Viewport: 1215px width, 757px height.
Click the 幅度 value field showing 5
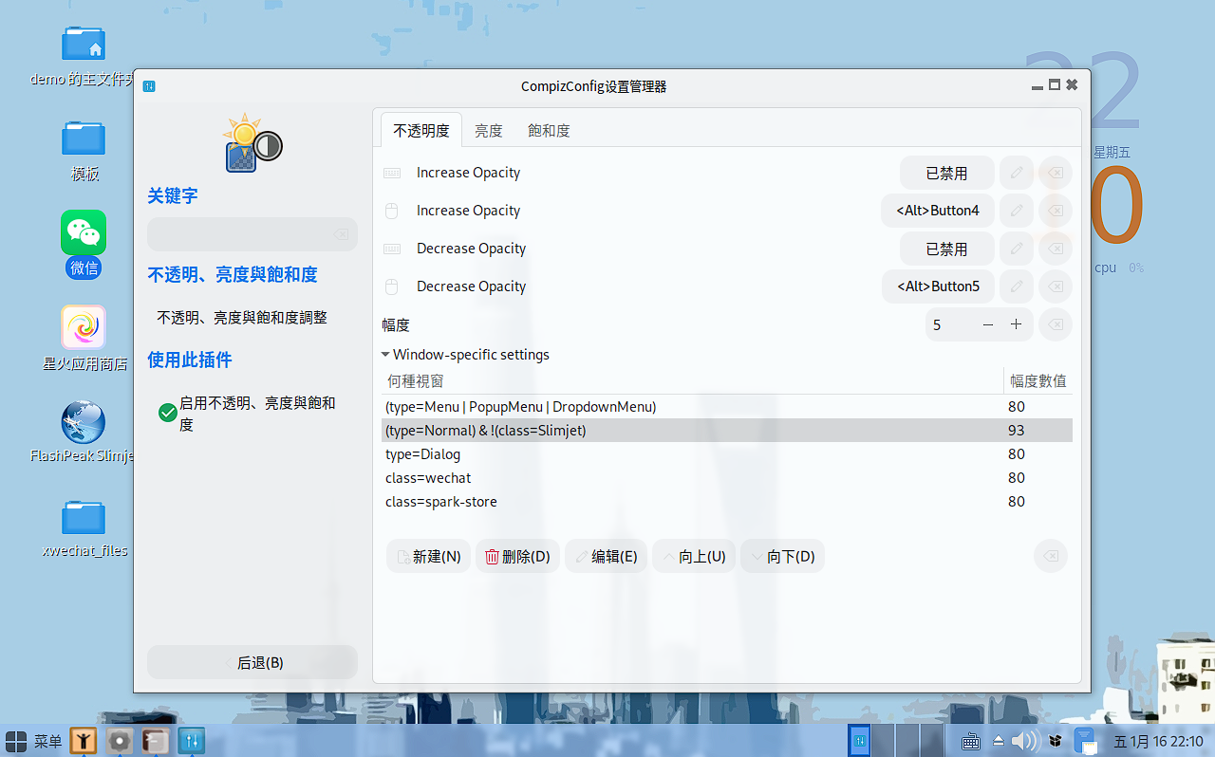click(949, 324)
